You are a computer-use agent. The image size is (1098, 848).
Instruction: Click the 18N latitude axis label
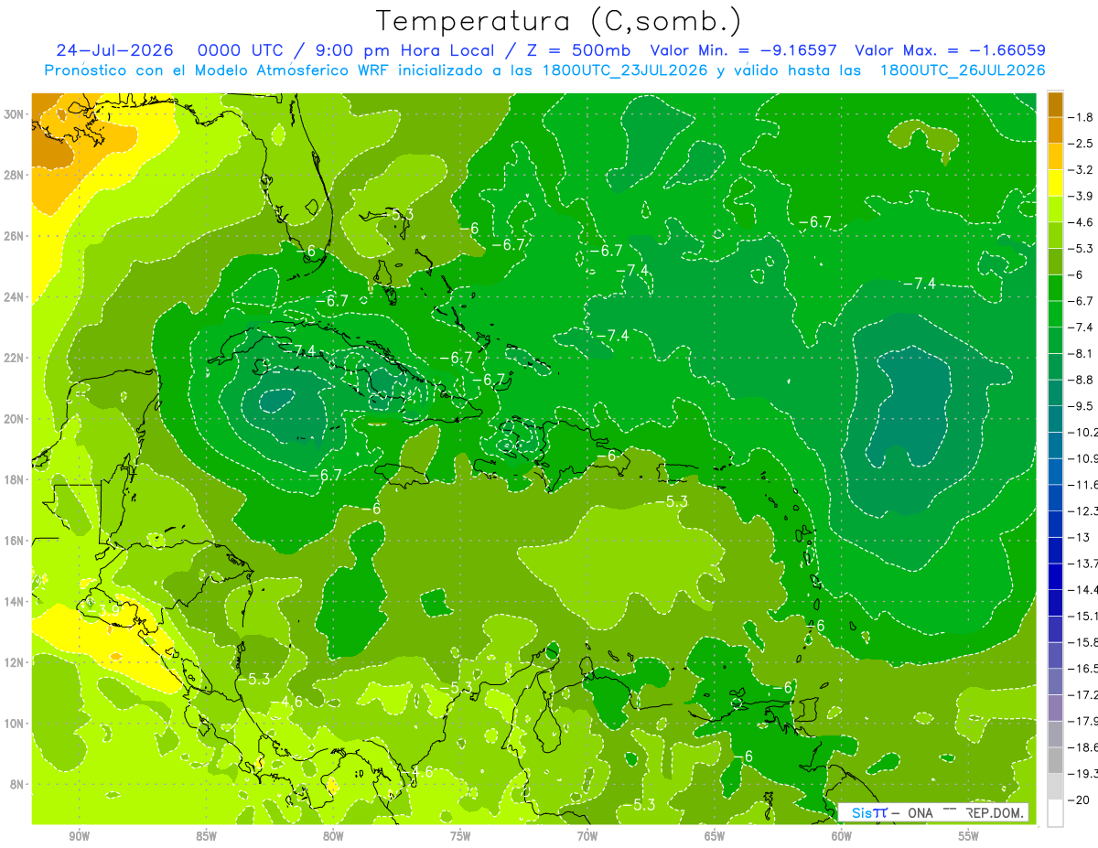[x=16, y=479]
